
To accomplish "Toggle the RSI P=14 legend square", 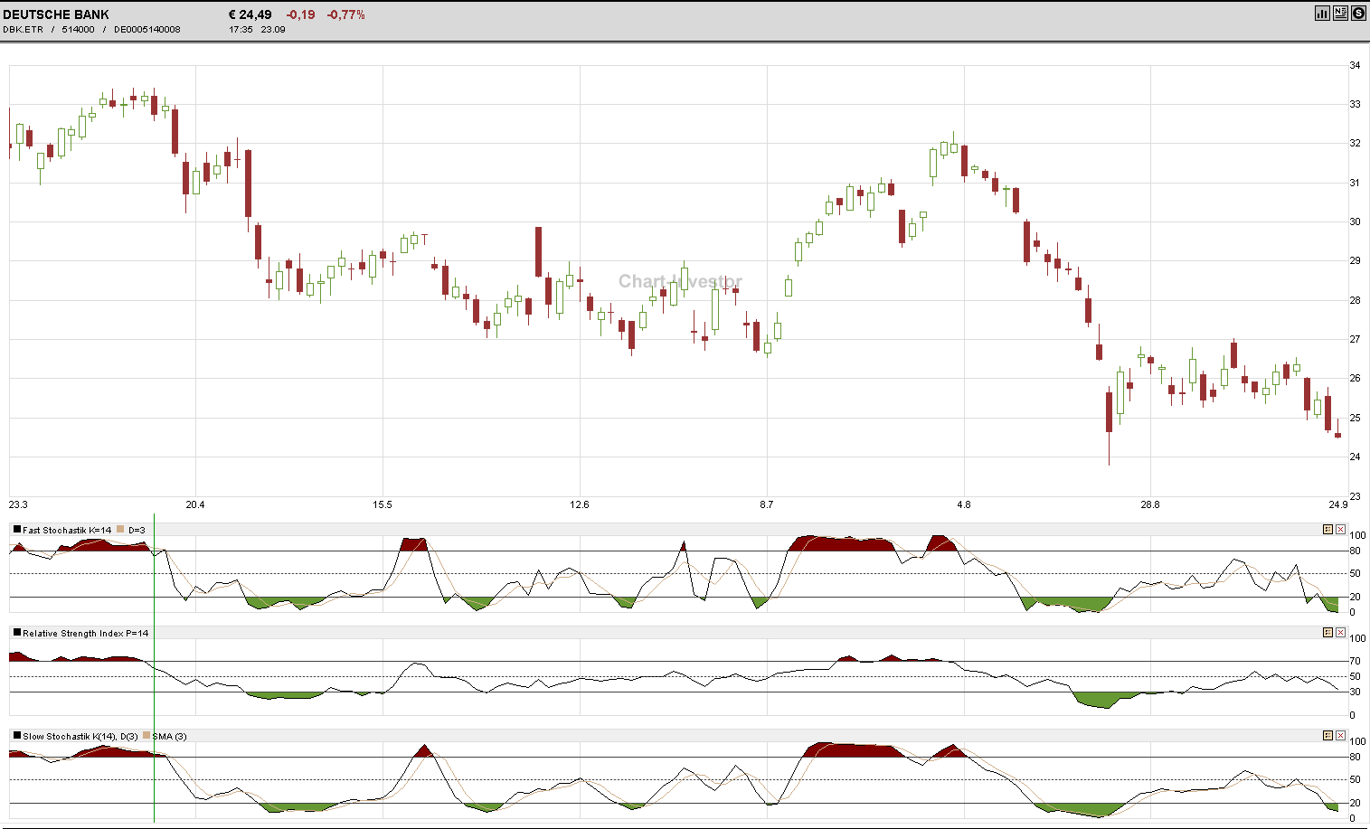I will 16,633.
